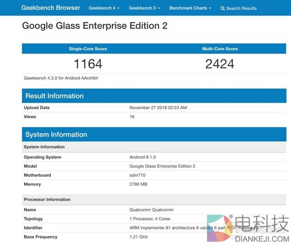Click the Processor Information subheading

(x=47, y=199)
